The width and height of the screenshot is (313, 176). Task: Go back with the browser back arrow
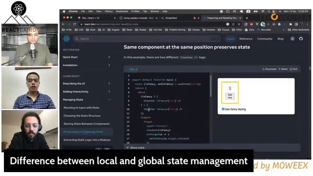point(64,24)
